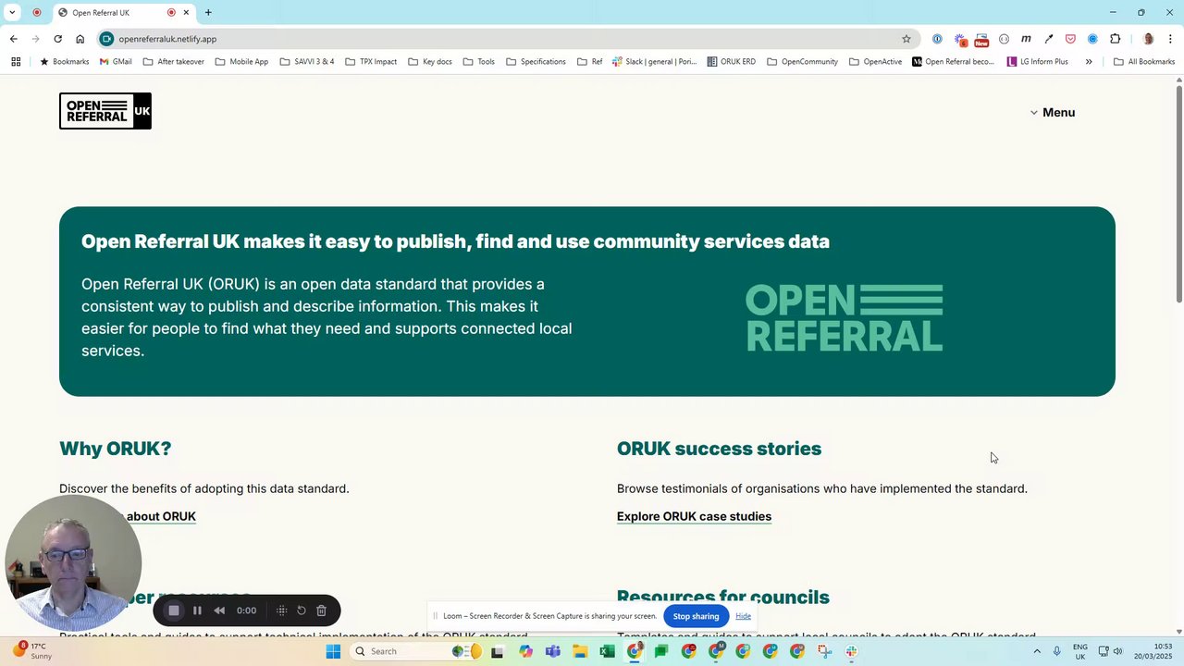Show hidden system tray icons
The height and width of the screenshot is (666, 1184).
(x=1037, y=651)
